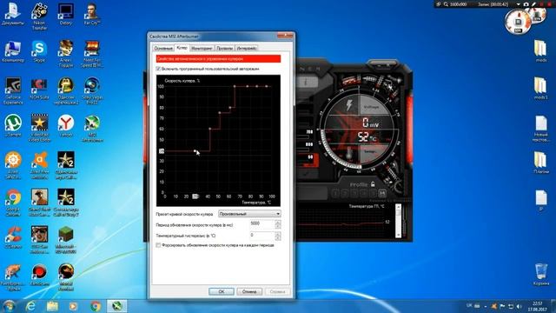
Task: Open the info button in Afterburner skin
Action: (306, 82)
